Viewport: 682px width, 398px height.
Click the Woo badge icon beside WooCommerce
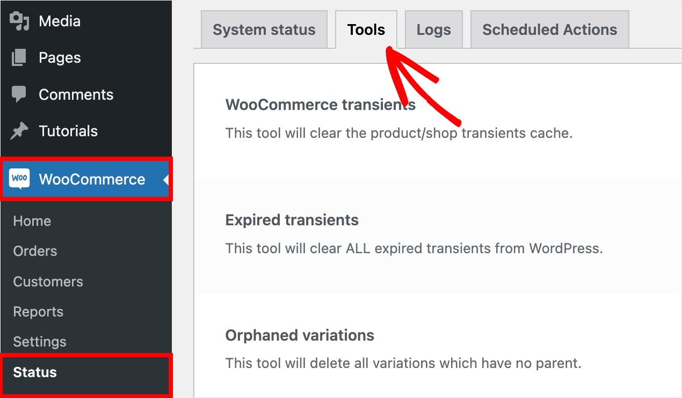[19, 179]
